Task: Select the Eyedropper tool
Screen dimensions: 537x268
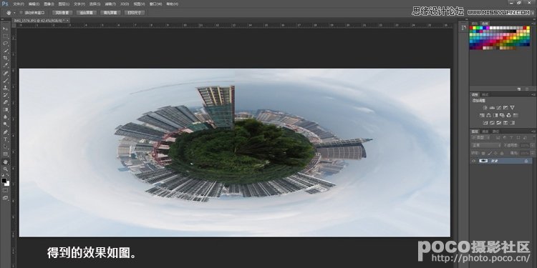Action: [x=5, y=65]
